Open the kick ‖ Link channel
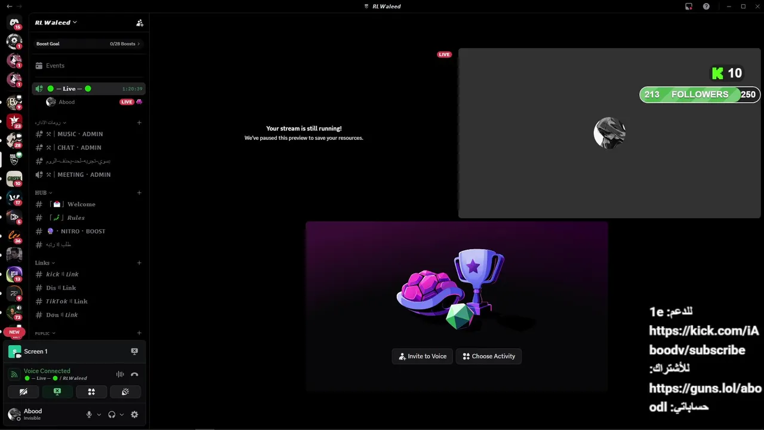 [88, 274]
